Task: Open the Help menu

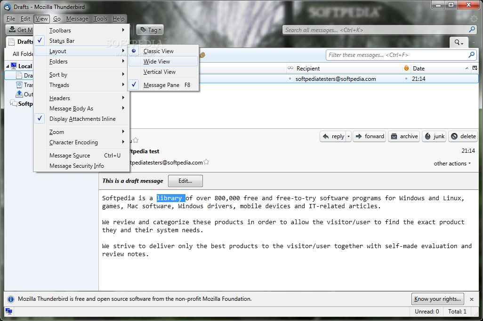Action: [119, 19]
